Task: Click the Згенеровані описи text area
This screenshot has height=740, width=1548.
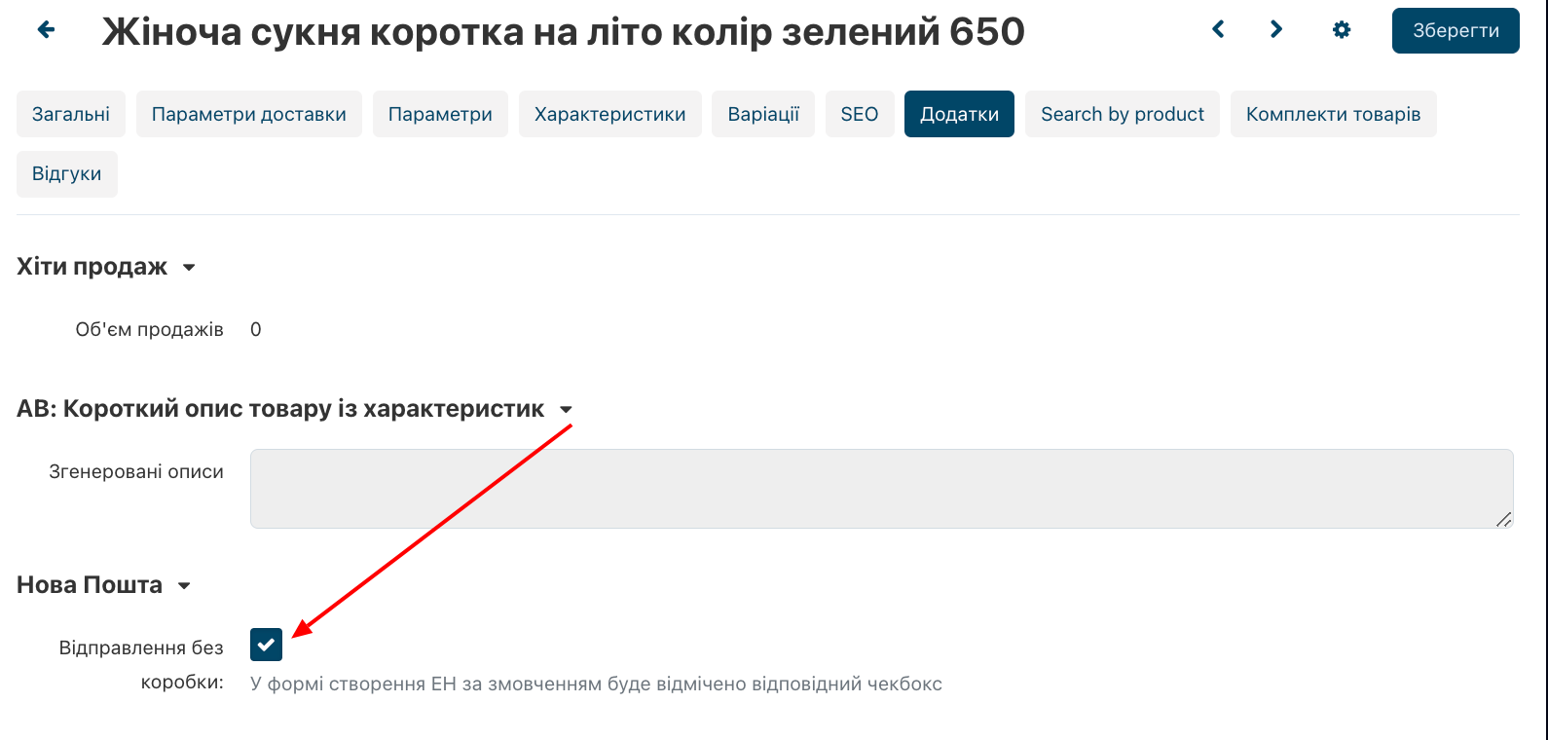Action: (x=881, y=489)
